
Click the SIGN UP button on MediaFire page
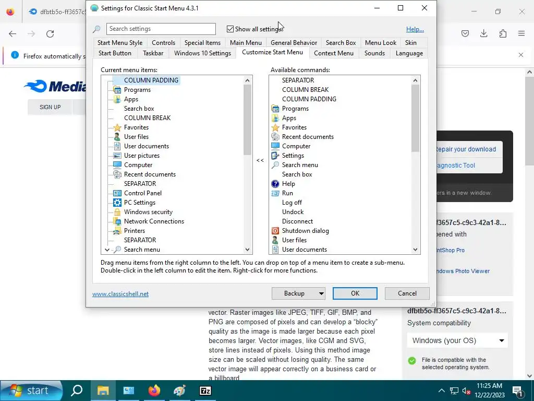pyautogui.click(x=50, y=107)
